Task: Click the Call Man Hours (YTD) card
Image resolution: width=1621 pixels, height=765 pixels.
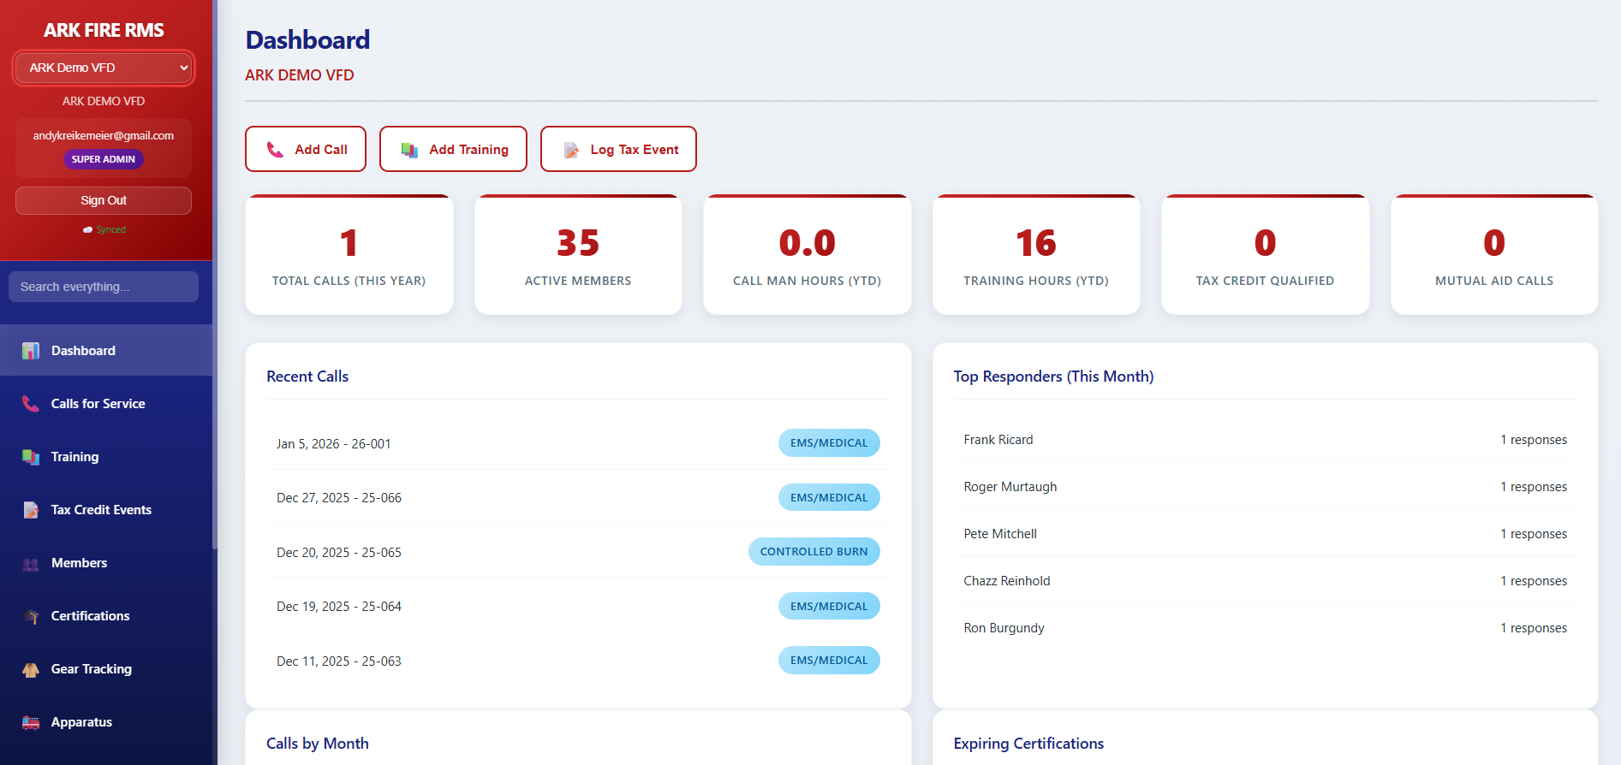Action: [808, 254]
